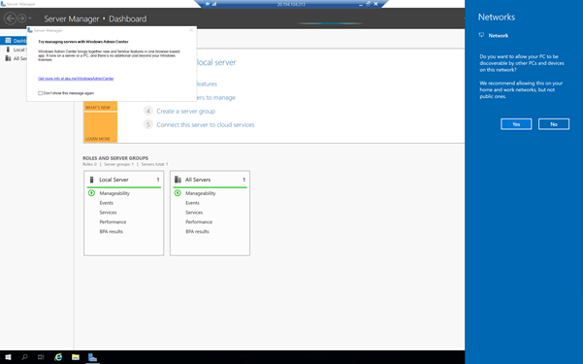The image size is (583, 364).
Task: Launch Internet Explorer from the taskbar
Action: [x=58, y=357]
